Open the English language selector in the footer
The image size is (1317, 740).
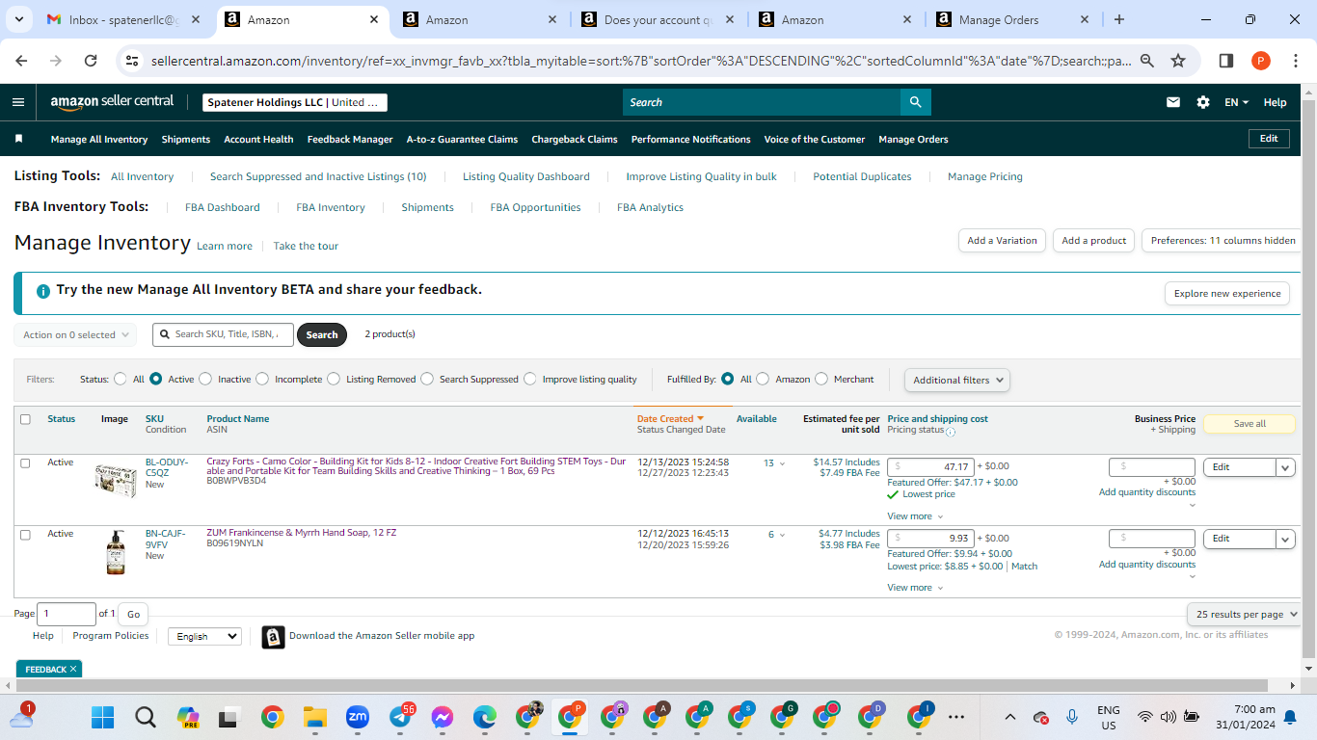pos(204,636)
